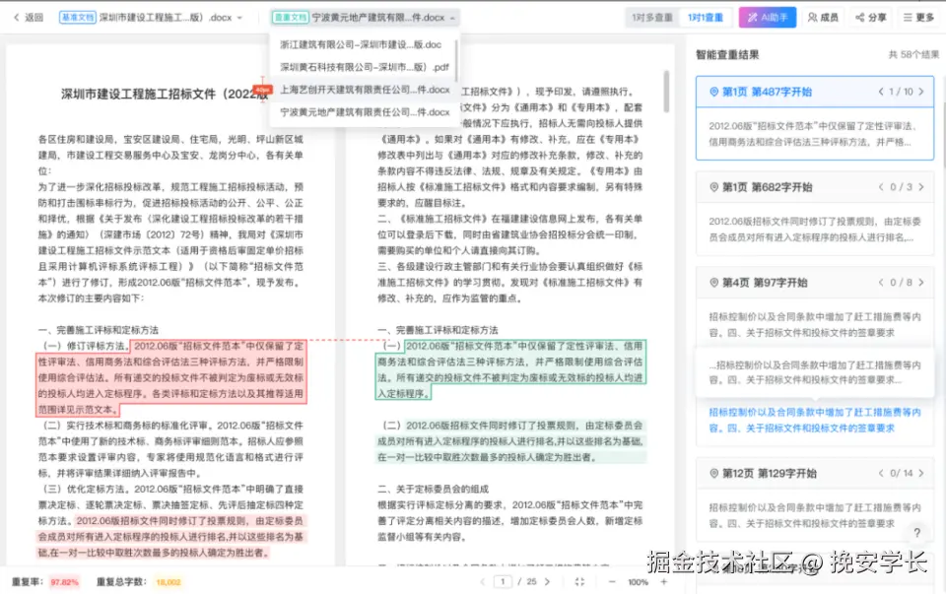Previous match arrow in 0/14 card

[x=881, y=474]
